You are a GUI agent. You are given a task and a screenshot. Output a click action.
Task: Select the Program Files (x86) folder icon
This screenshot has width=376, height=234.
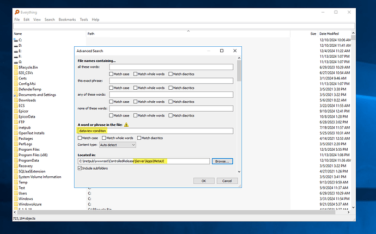(16, 155)
